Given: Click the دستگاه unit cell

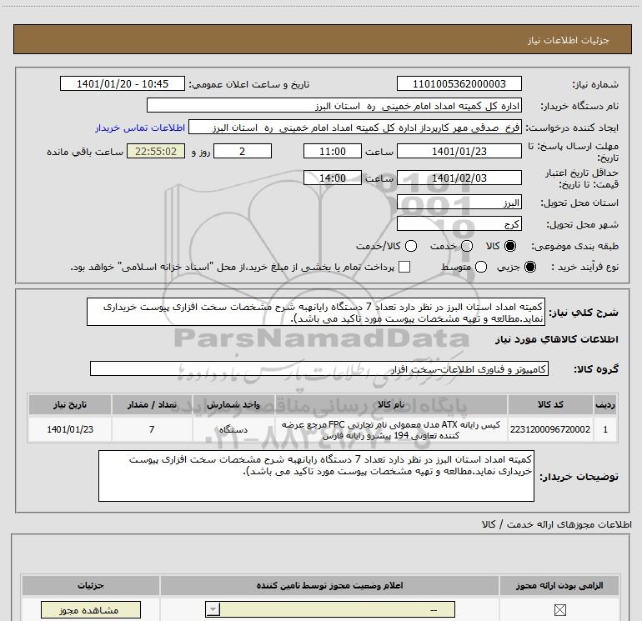Looking at the screenshot, I should [233, 429].
